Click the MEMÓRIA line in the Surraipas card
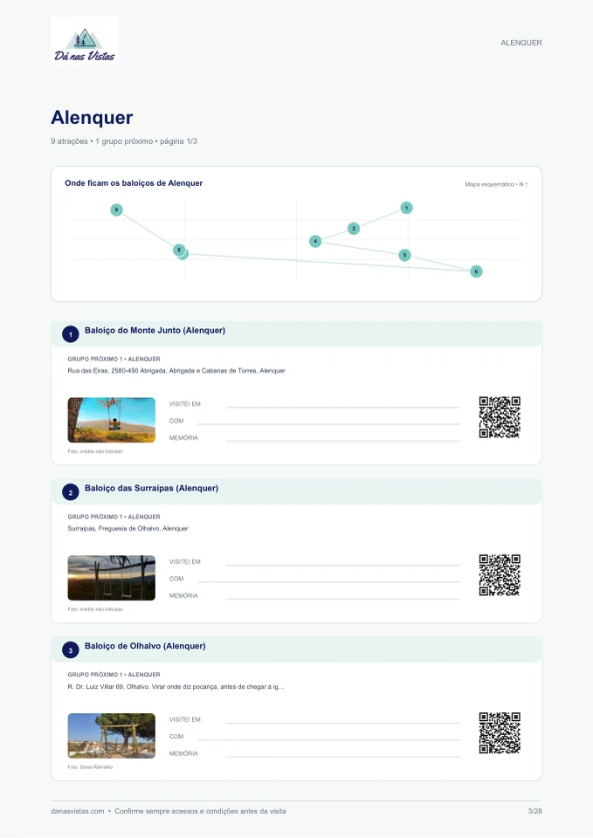The width and height of the screenshot is (593, 838). tap(342, 599)
